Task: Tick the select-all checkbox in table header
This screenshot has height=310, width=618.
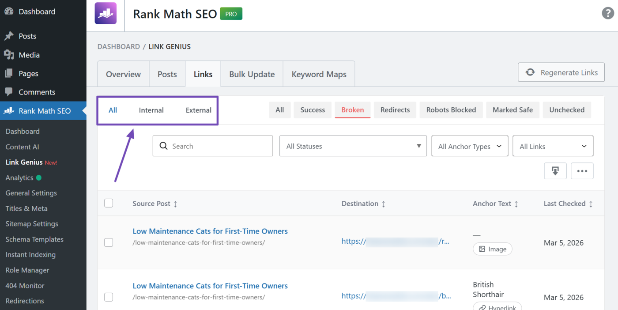Action: coord(109,203)
